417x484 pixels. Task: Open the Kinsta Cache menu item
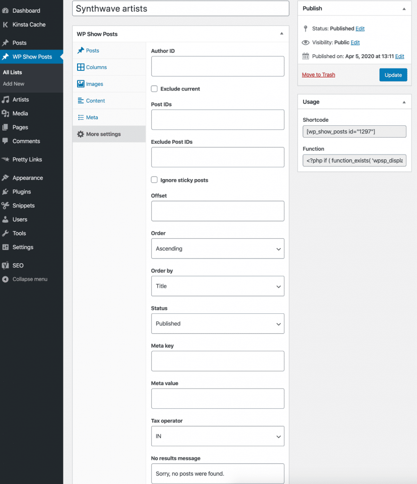click(x=32, y=25)
